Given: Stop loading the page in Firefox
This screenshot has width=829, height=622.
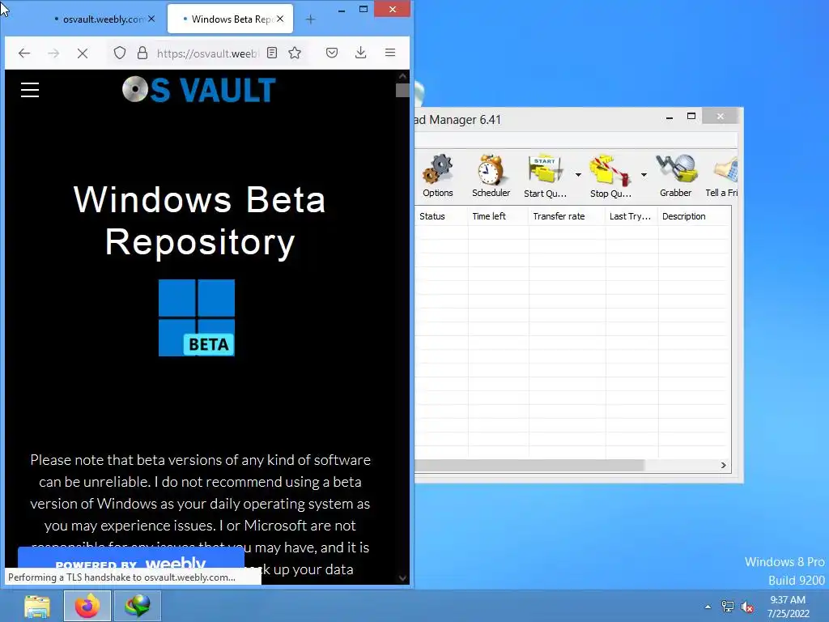Looking at the screenshot, I should pos(82,53).
